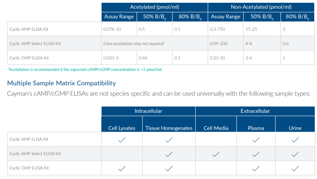Click Cyclic GMP ELISA Kit label in compatibility table
The height and width of the screenshot is (179, 317).
point(29,168)
